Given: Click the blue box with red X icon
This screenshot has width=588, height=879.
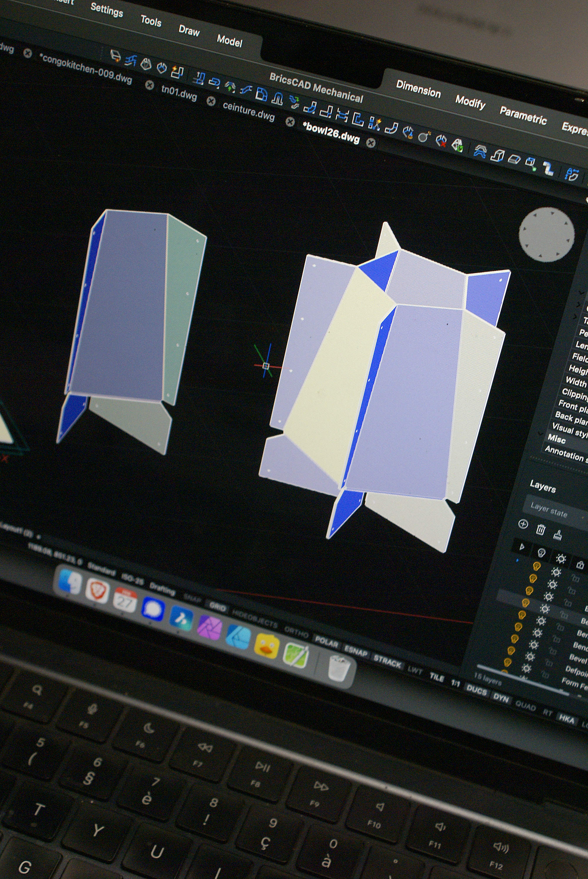Looking at the screenshot, I should [x=441, y=141].
